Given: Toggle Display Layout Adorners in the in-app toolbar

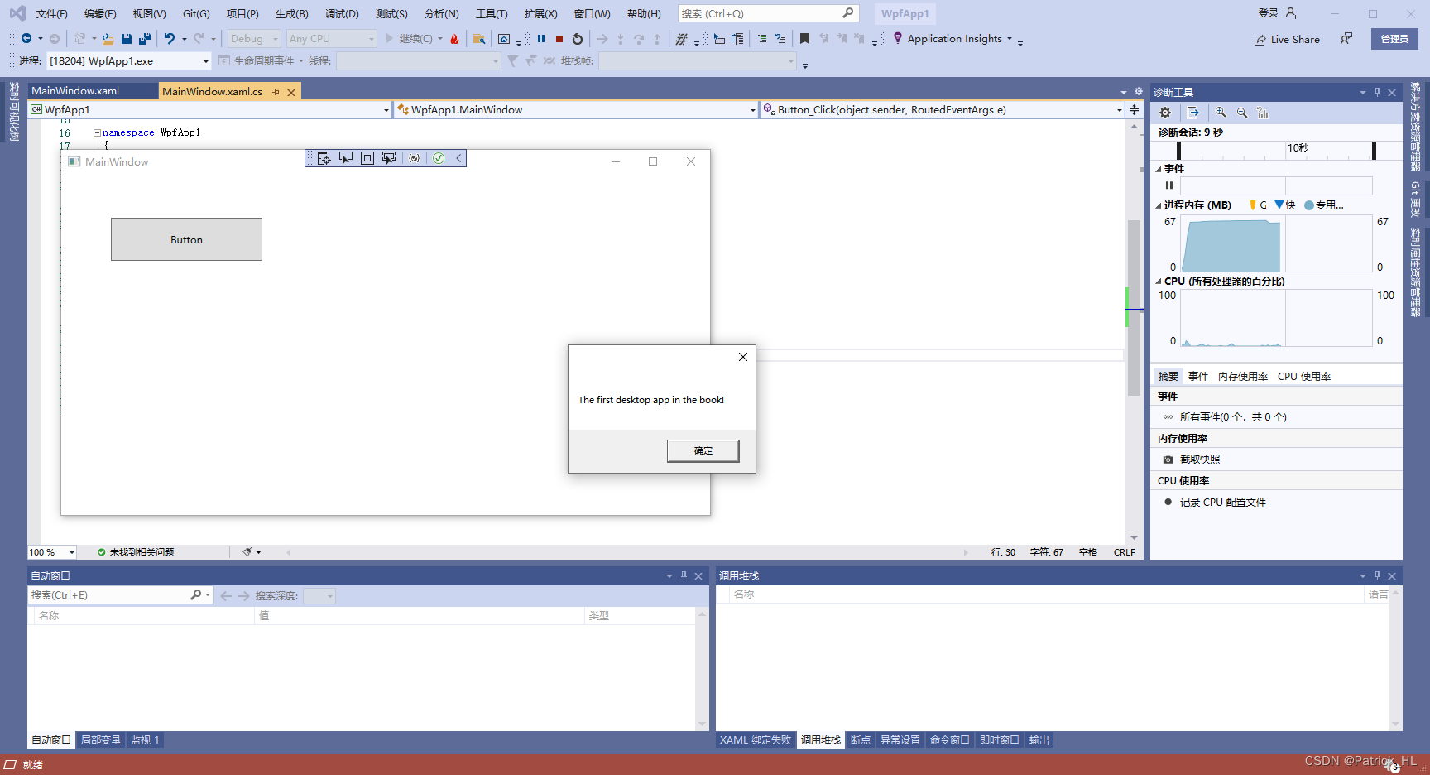Looking at the screenshot, I should 367,158.
